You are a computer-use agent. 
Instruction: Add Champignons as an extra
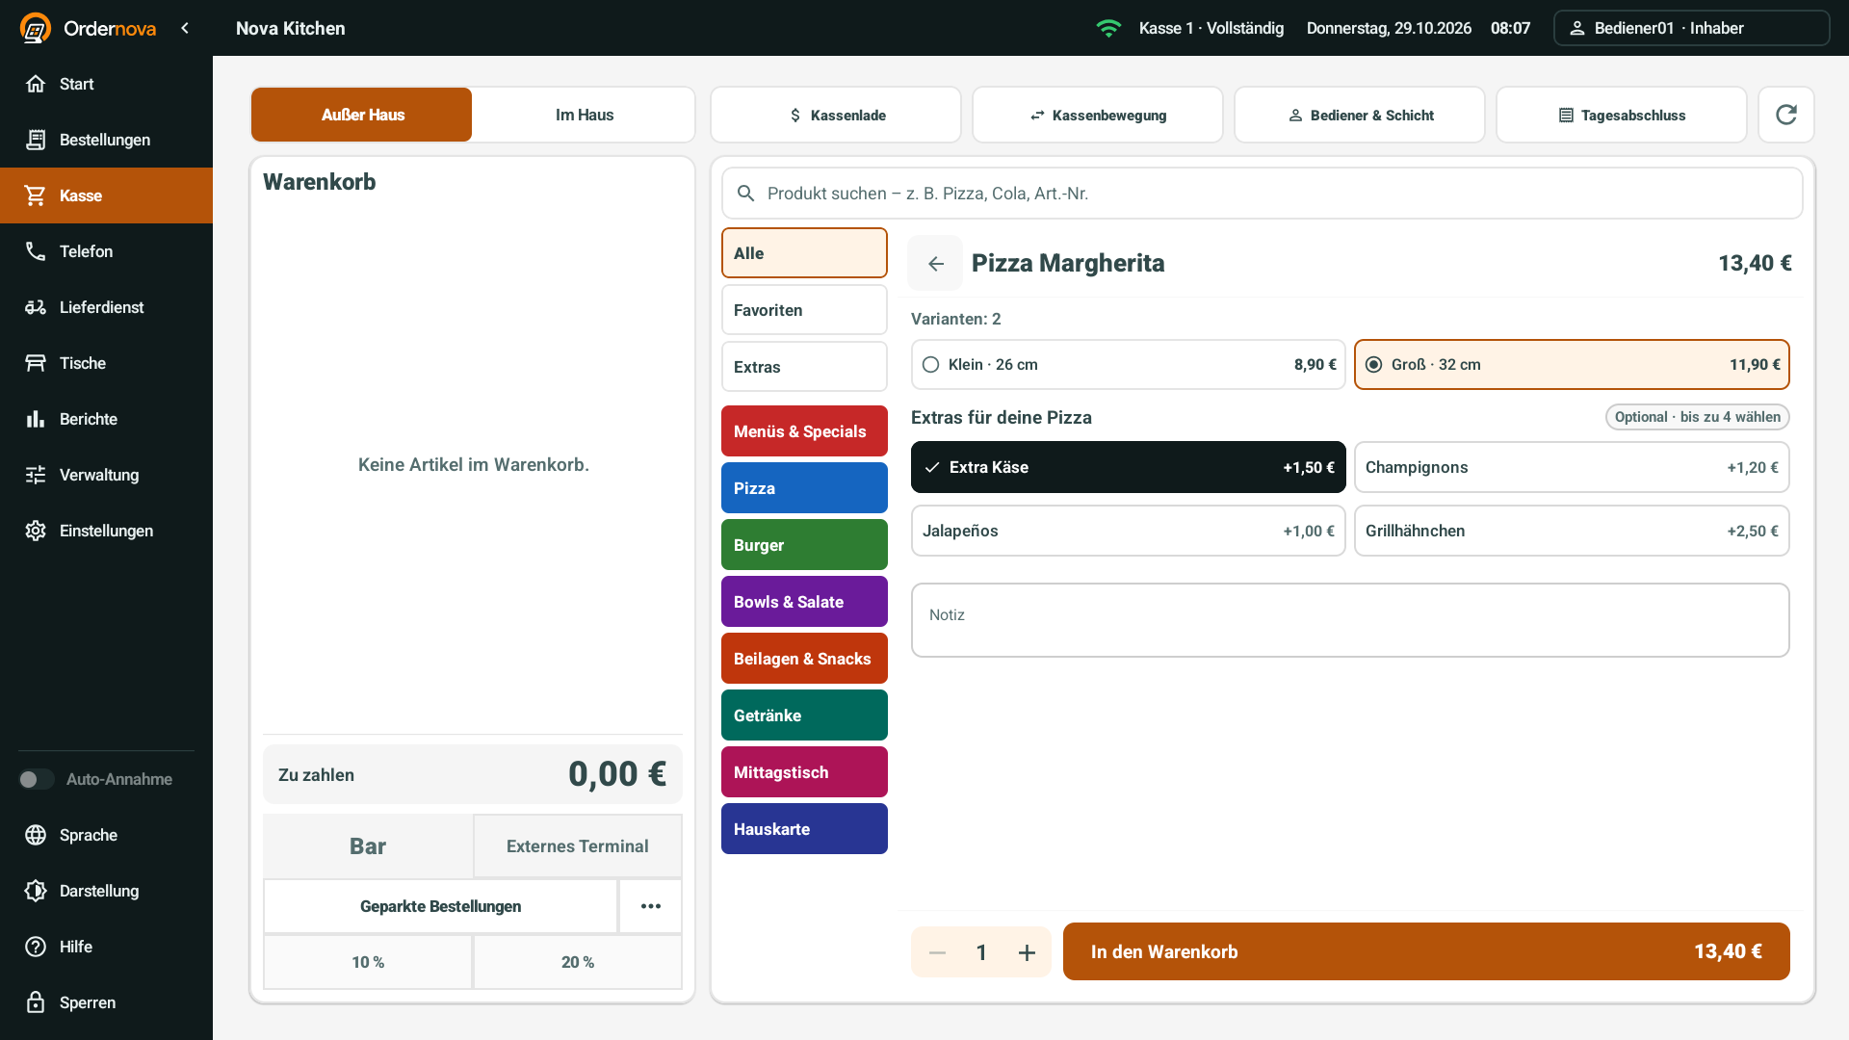[1572, 467]
